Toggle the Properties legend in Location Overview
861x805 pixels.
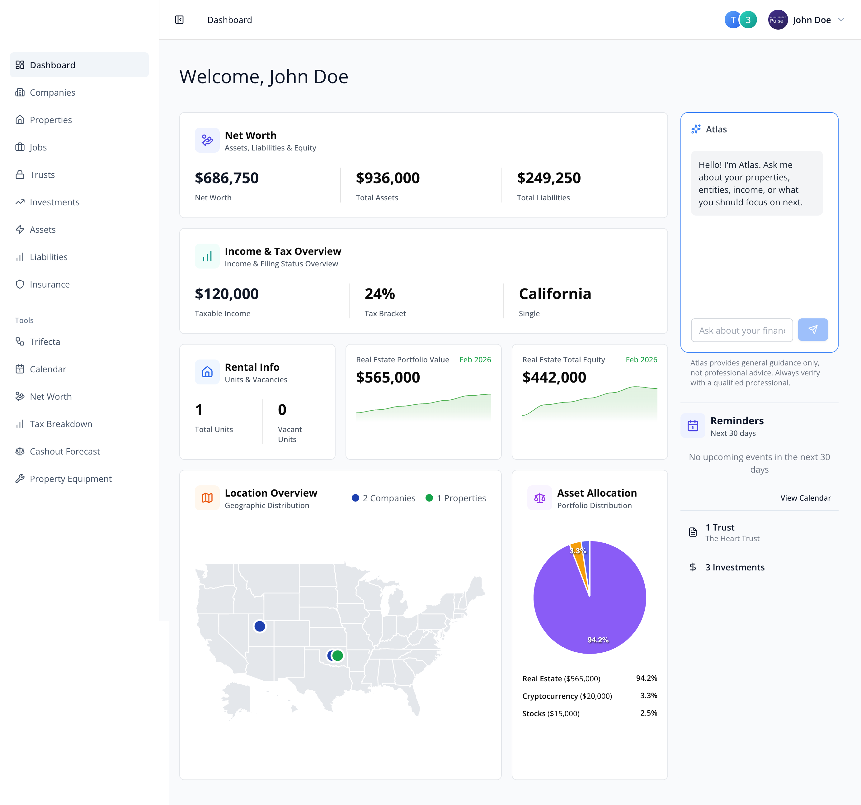456,498
